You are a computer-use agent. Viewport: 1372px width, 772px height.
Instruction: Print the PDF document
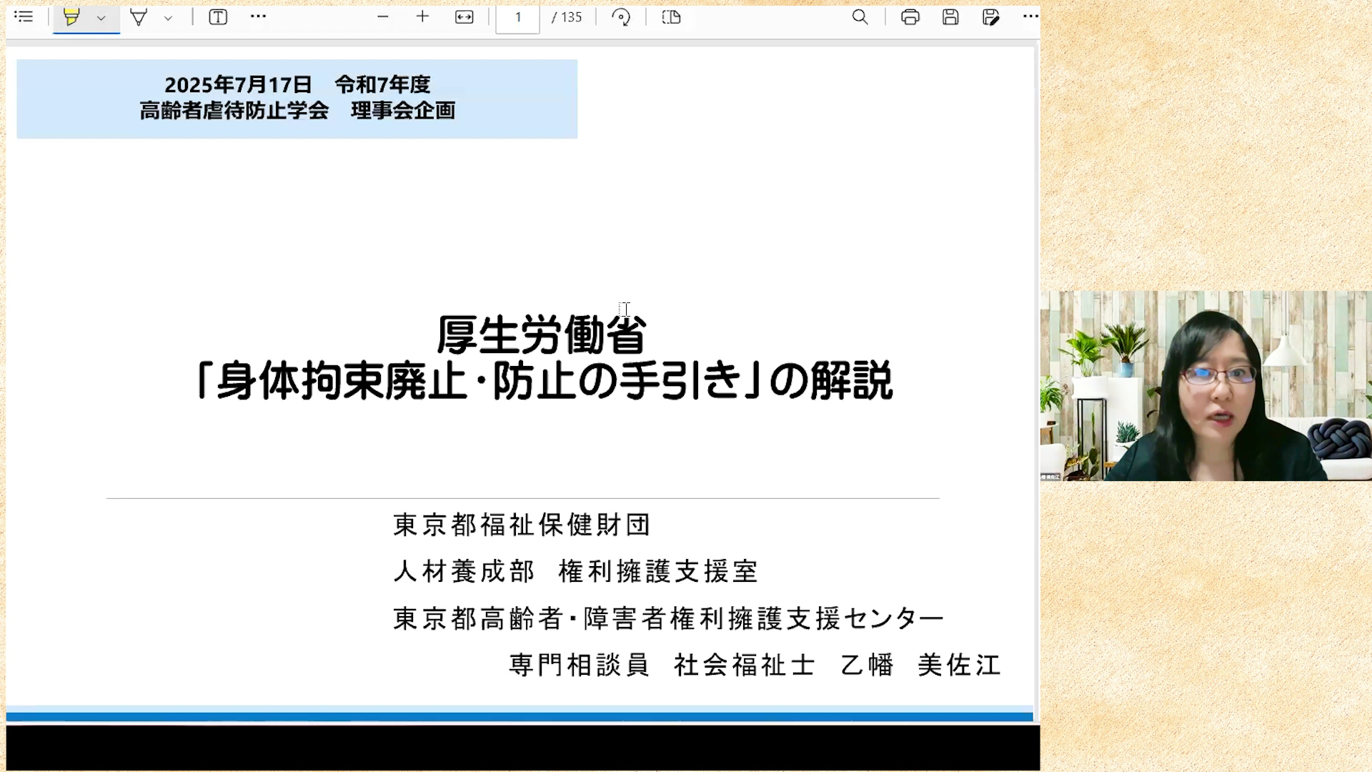910,17
